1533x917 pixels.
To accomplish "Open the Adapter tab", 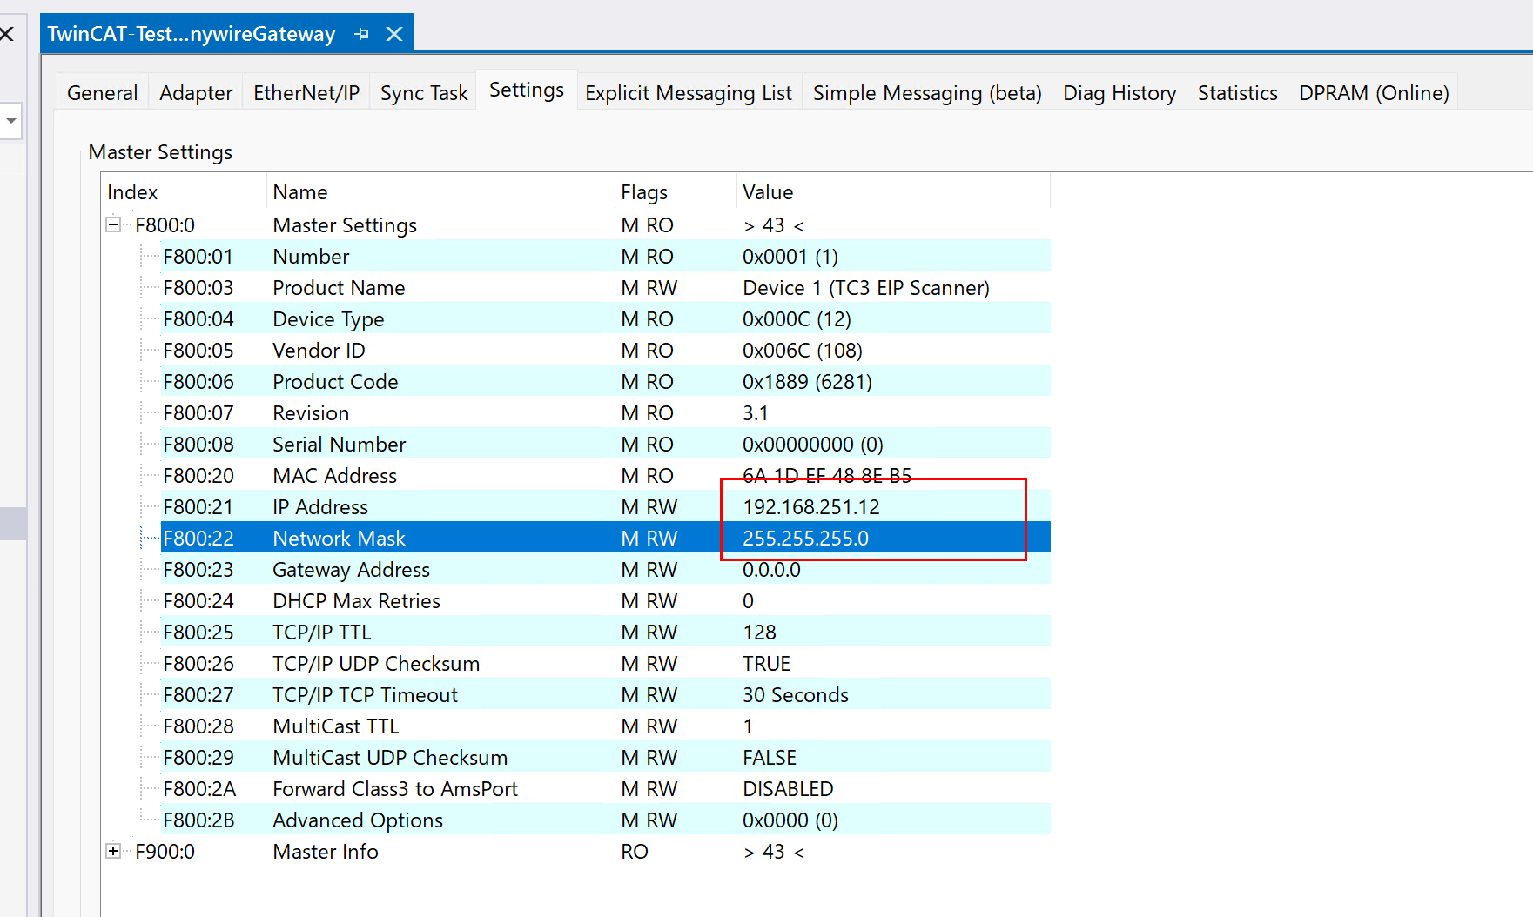I will (x=196, y=93).
